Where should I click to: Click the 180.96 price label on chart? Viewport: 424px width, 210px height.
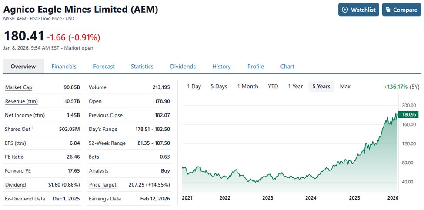pyautogui.click(x=408, y=115)
